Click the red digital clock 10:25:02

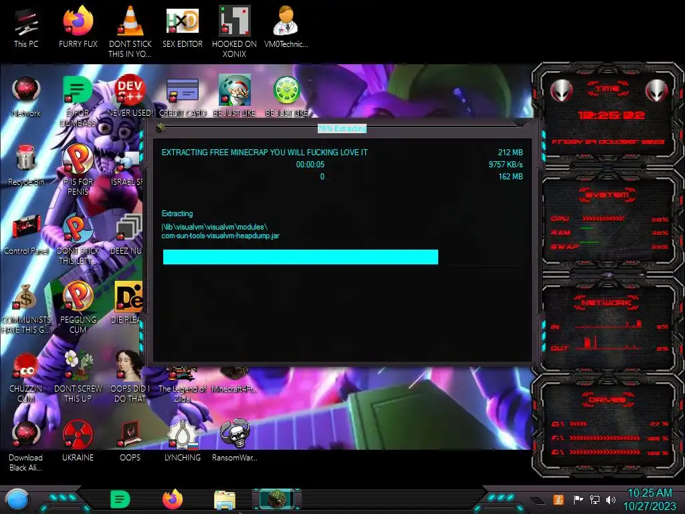pyautogui.click(x=611, y=115)
